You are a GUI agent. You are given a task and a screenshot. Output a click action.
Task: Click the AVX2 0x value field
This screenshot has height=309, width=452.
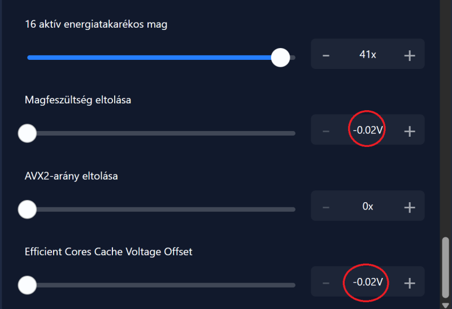(368, 207)
